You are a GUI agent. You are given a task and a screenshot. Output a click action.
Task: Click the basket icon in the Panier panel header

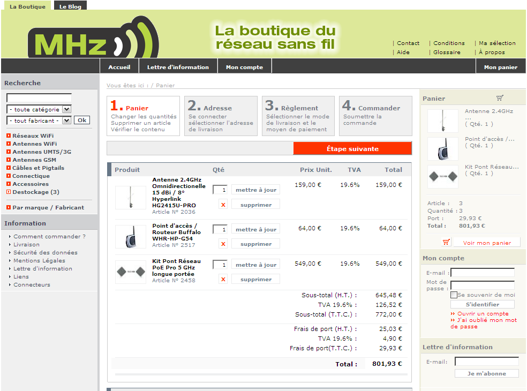coord(500,97)
